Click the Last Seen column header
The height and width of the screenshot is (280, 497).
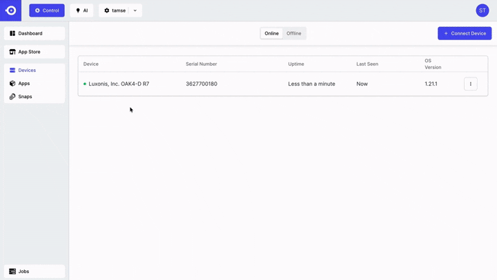point(367,64)
